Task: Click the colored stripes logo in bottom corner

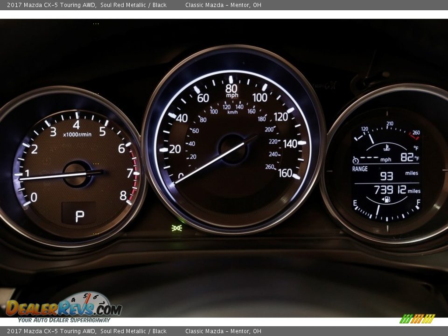Action: [x=417, y=319]
